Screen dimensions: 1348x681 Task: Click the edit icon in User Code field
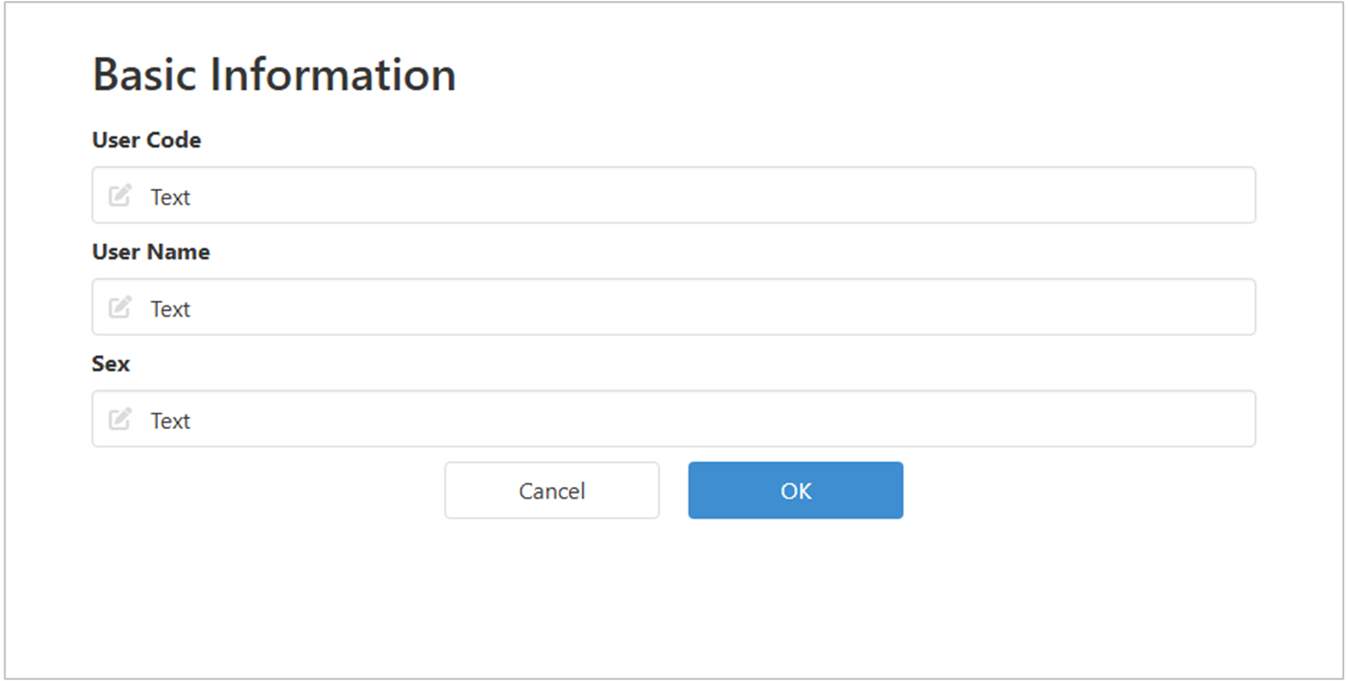click(x=120, y=196)
